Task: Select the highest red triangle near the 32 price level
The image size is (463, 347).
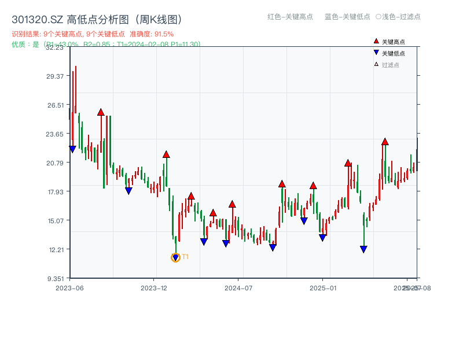Action: (x=101, y=112)
